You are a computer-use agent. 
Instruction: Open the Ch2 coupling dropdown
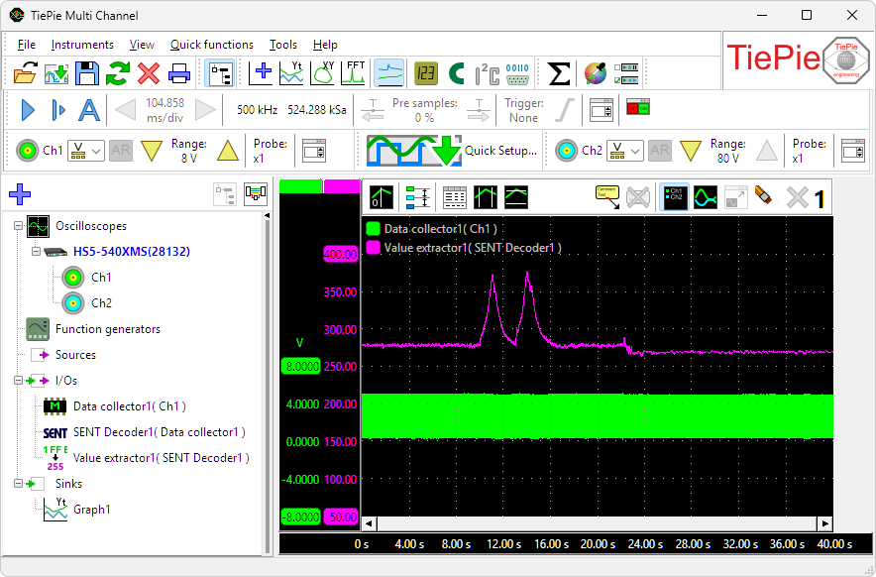(625, 151)
